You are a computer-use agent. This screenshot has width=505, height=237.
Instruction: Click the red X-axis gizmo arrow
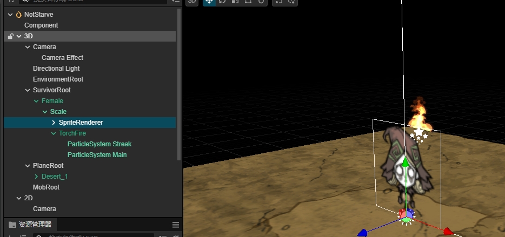point(447,231)
